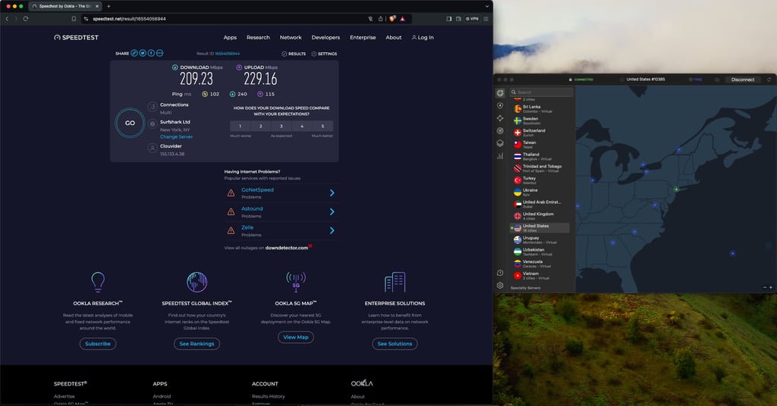Viewport: 777px width, 406px height.
Task: Open the browser hamburger menu
Action: [x=486, y=19]
